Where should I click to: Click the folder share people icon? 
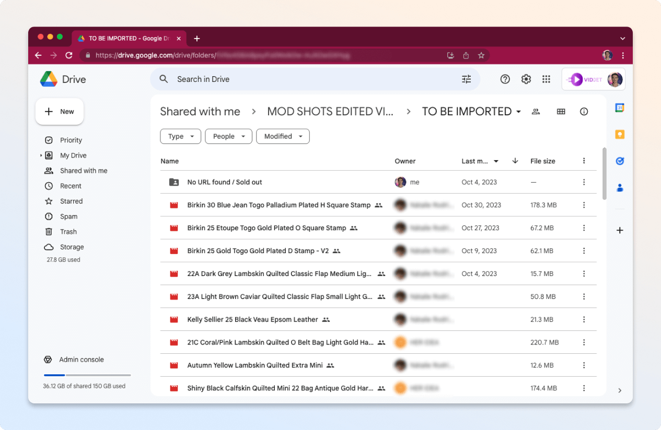click(x=536, y=111)
